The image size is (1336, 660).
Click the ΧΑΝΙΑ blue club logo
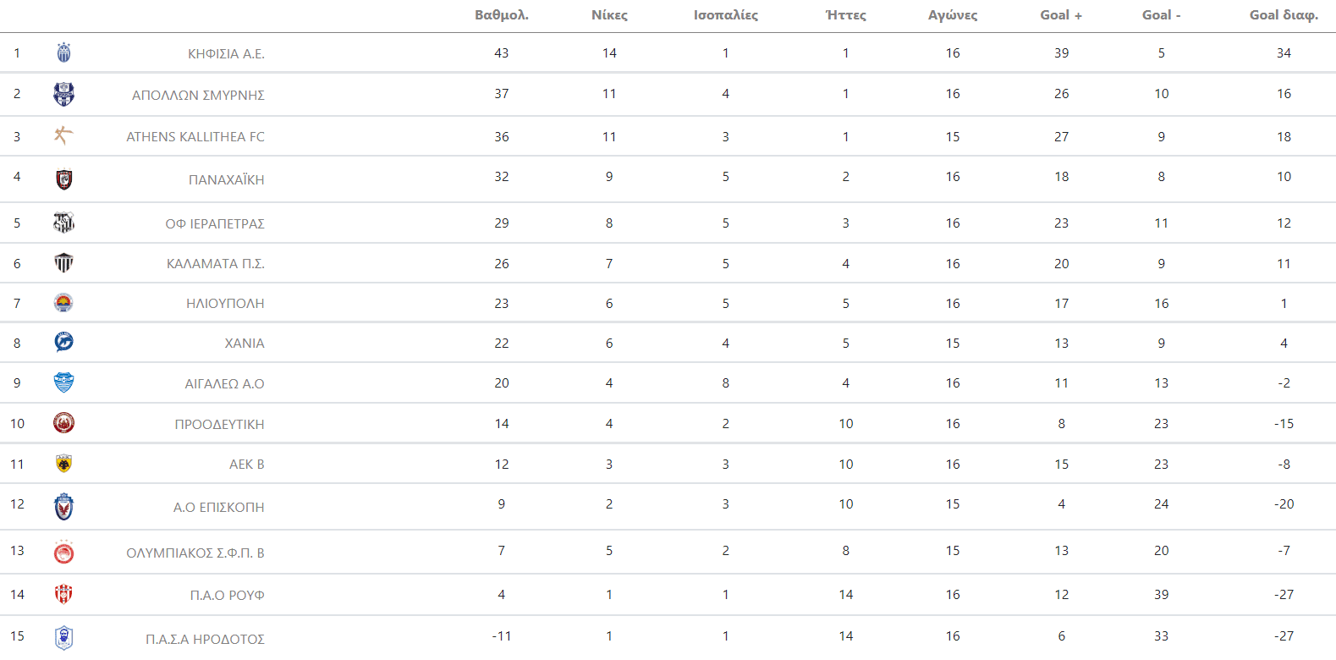(x=63, y=342)
